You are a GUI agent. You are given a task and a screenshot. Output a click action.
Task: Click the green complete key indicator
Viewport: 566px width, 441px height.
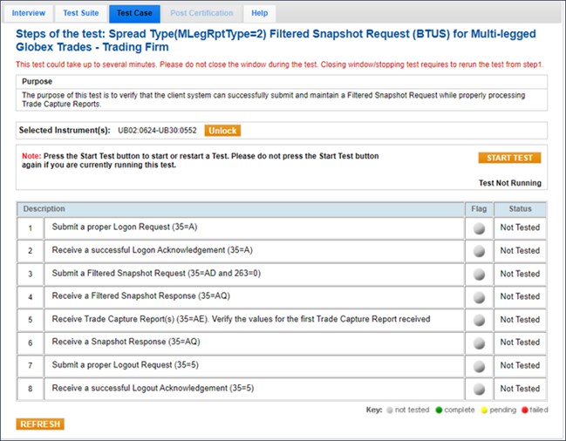point(441,408)
